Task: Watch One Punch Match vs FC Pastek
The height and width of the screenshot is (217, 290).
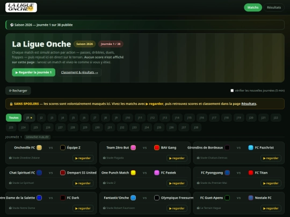Action: (177, 183)
